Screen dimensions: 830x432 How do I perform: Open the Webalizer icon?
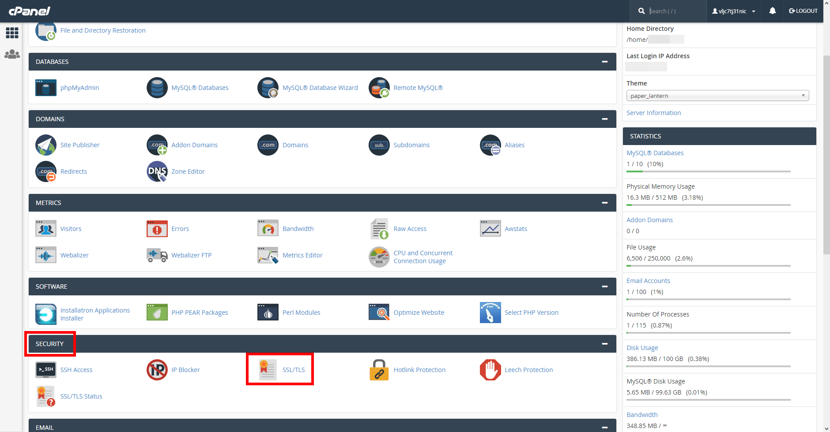[x=46, y=255]
